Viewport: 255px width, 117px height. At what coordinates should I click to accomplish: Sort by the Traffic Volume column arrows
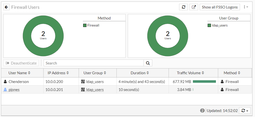click(203, 73)
